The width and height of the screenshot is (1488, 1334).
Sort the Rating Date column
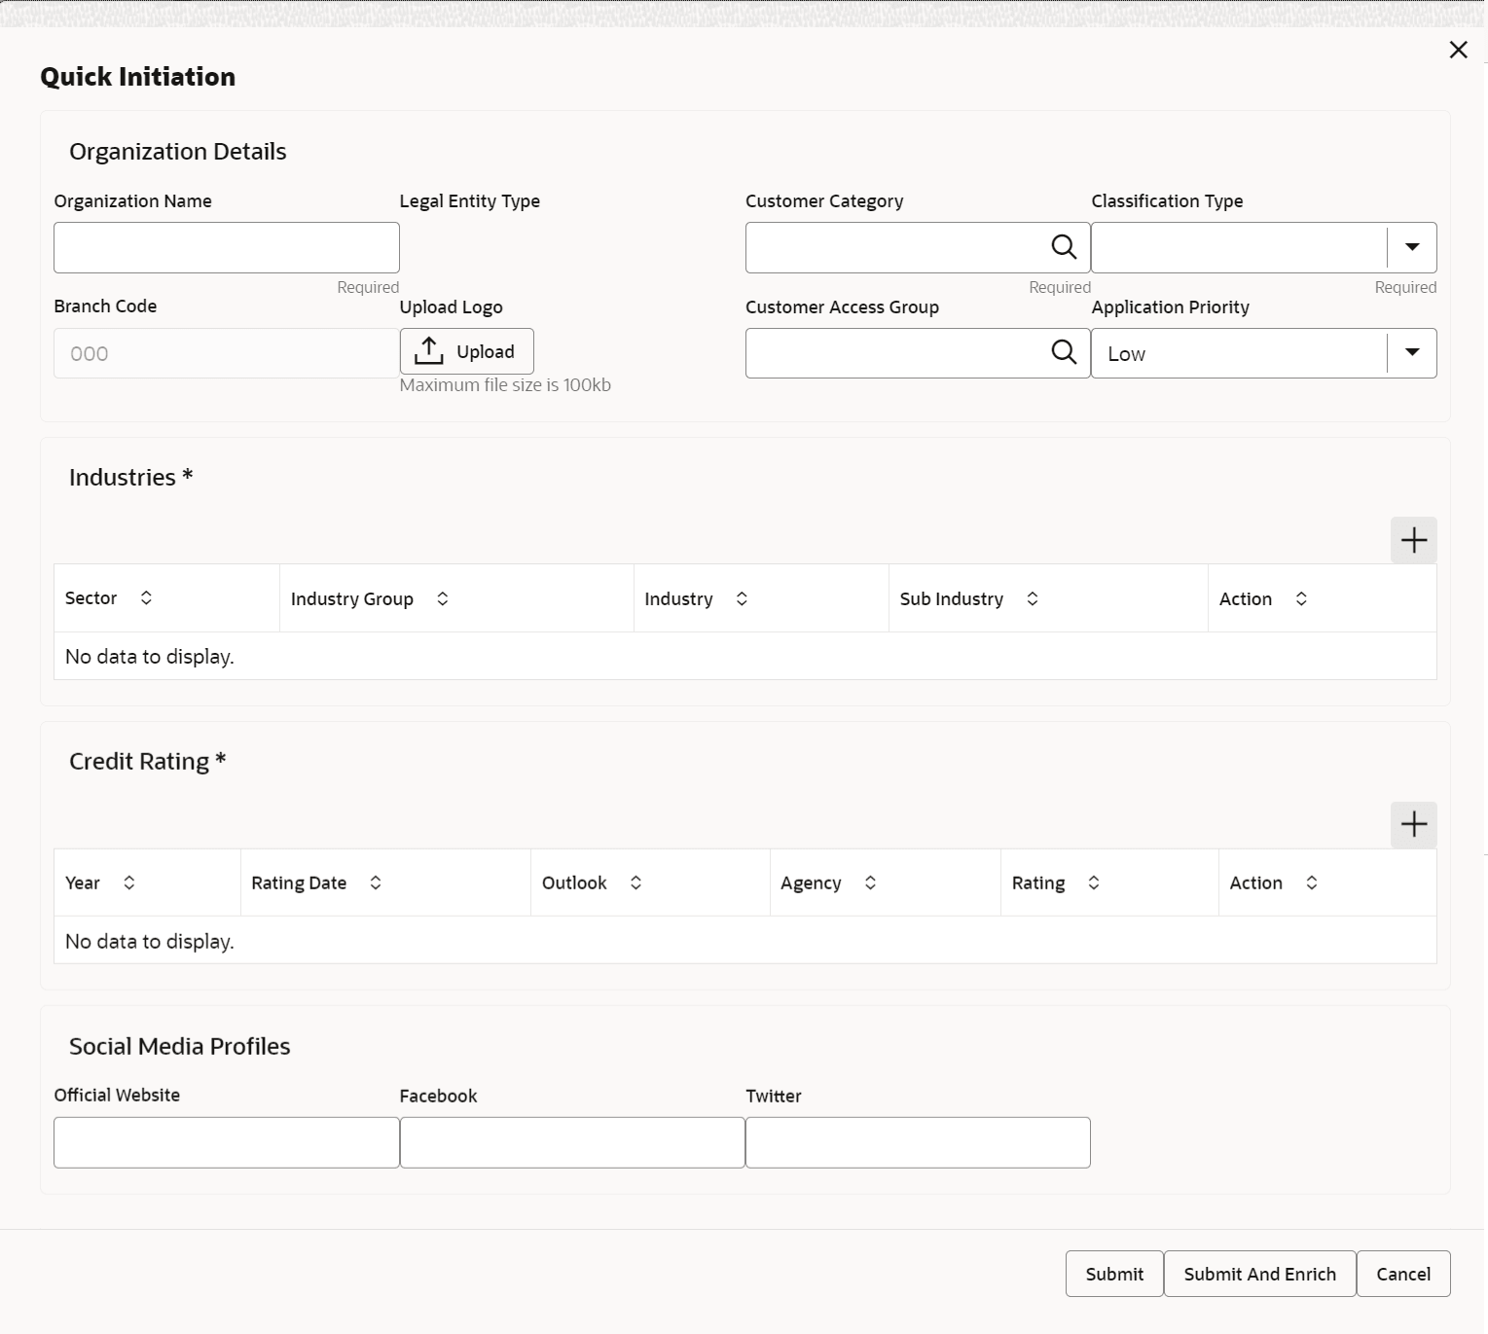point(376,883)
